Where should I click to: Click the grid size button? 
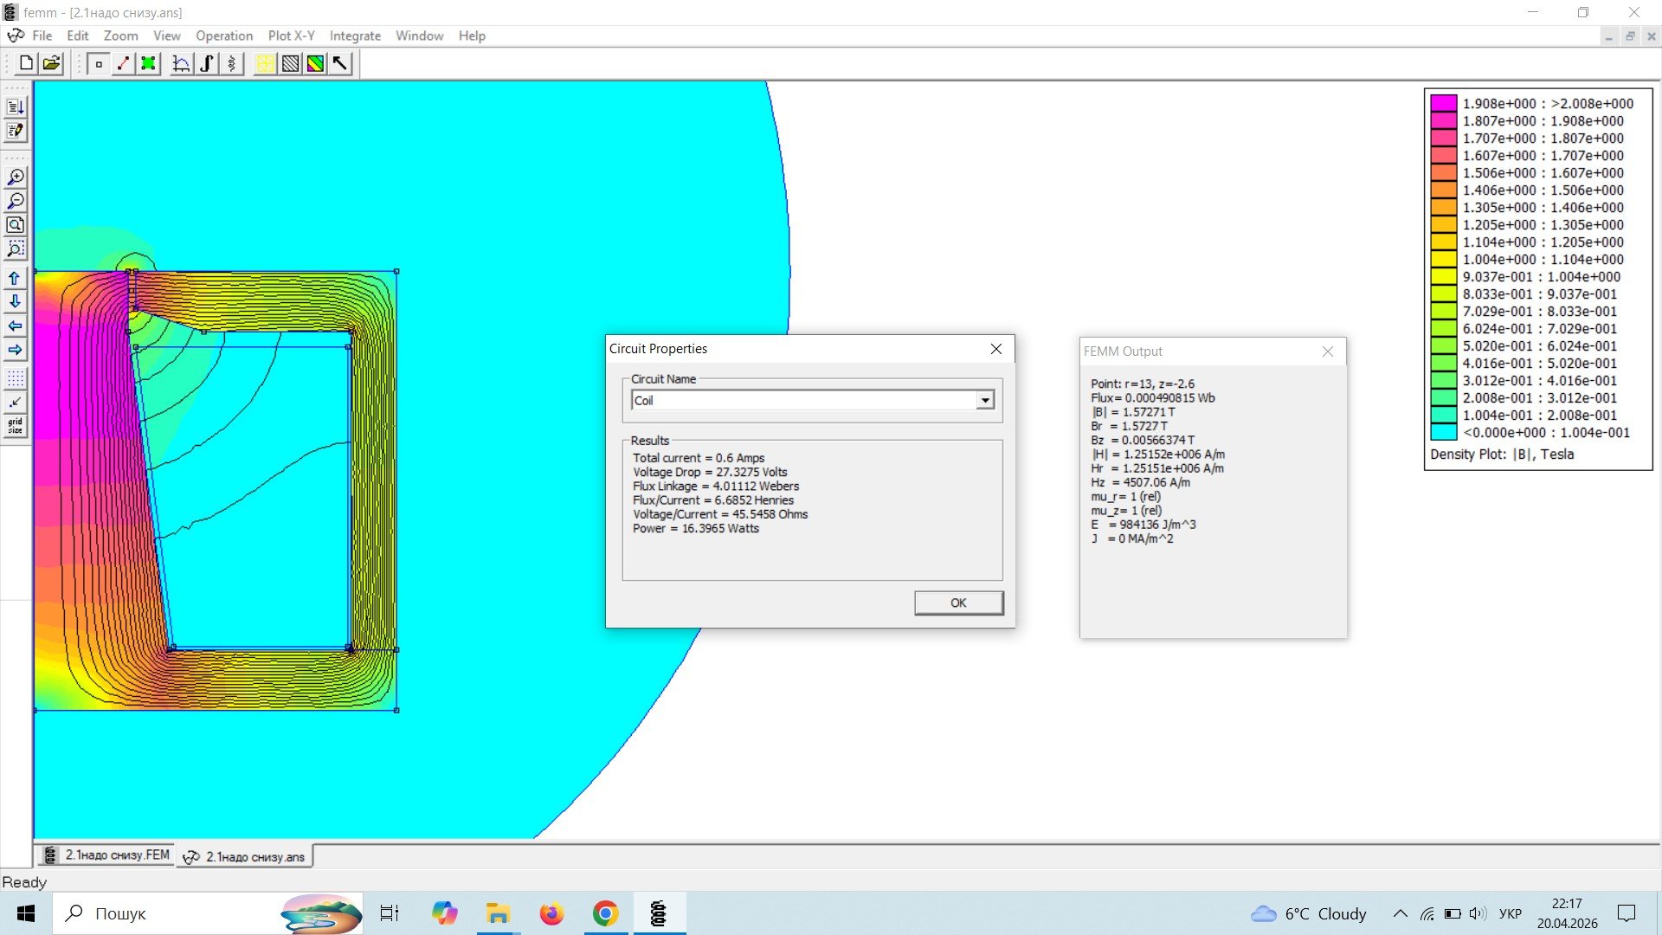(x=15, y=425)
